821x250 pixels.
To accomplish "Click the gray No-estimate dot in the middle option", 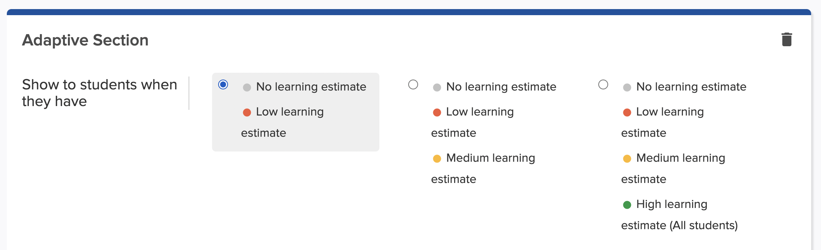I will pos(437,87).
